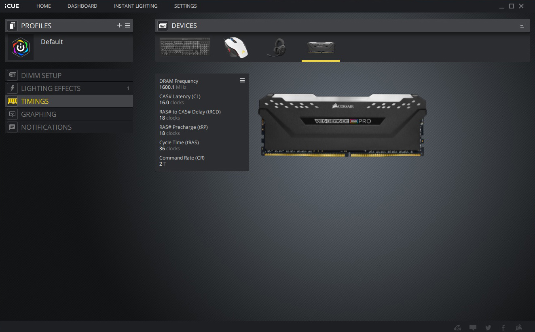Open the DIMM Setup section

(x=41, y=76)
